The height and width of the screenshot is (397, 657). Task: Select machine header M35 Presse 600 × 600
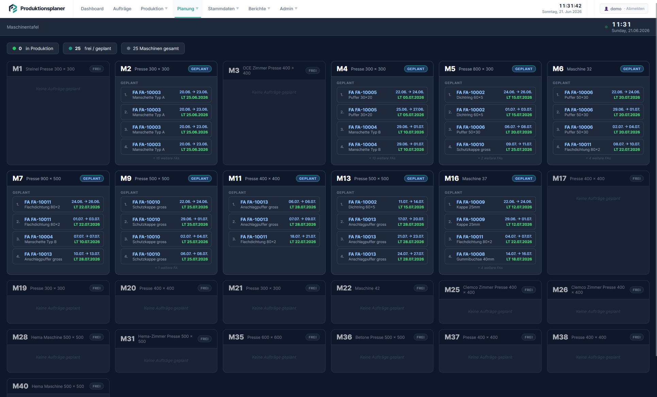[274, 337]
